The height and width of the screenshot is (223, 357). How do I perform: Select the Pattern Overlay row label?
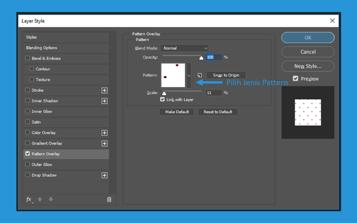46,154
